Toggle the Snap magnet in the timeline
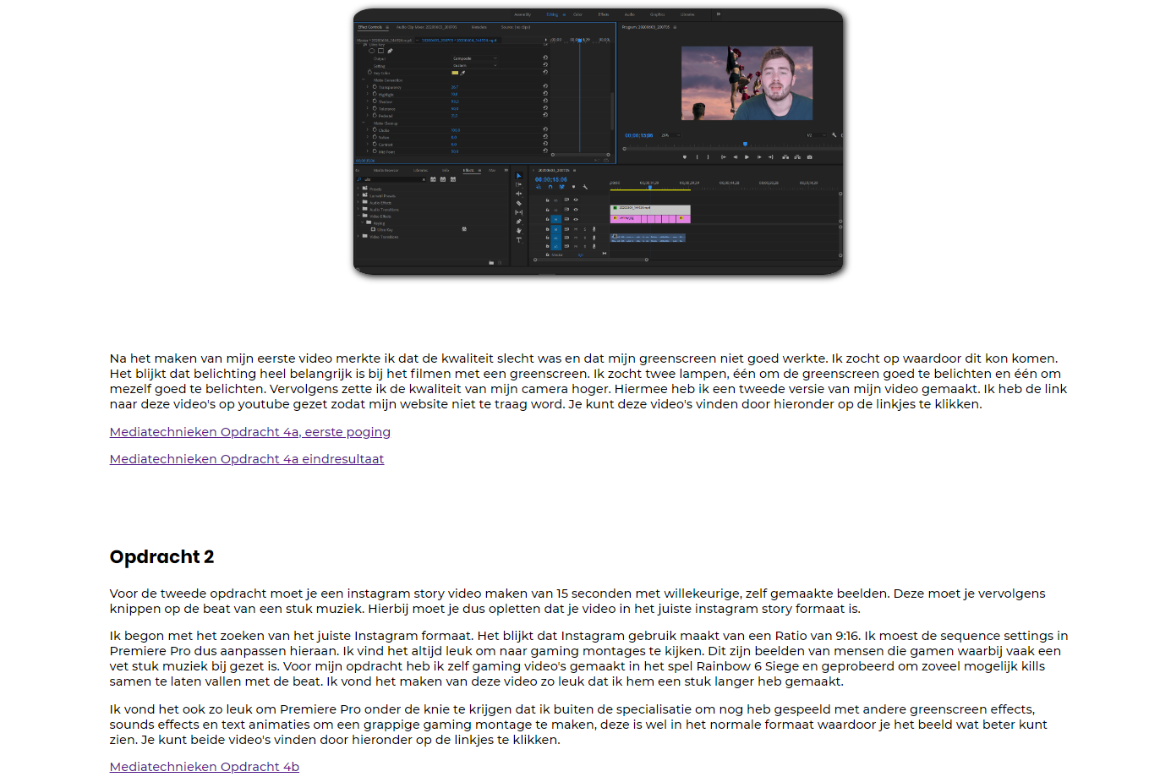The image size is (1149, 777). click(550, 187)
